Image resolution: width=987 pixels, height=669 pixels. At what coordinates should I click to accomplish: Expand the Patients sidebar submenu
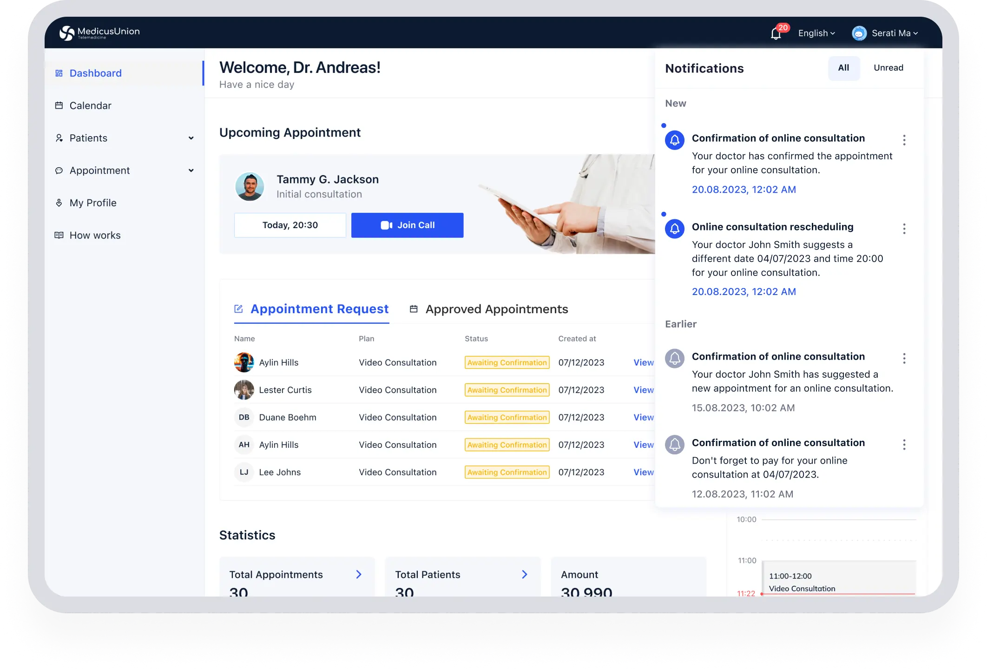click(191, 138)
